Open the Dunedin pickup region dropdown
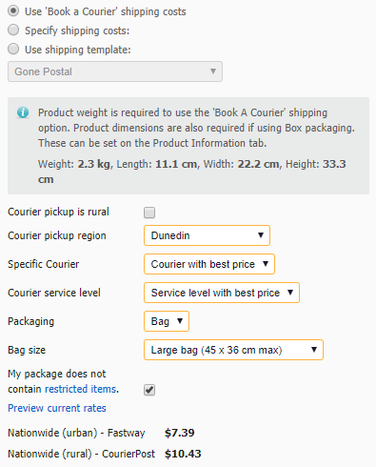 [207, 235]
